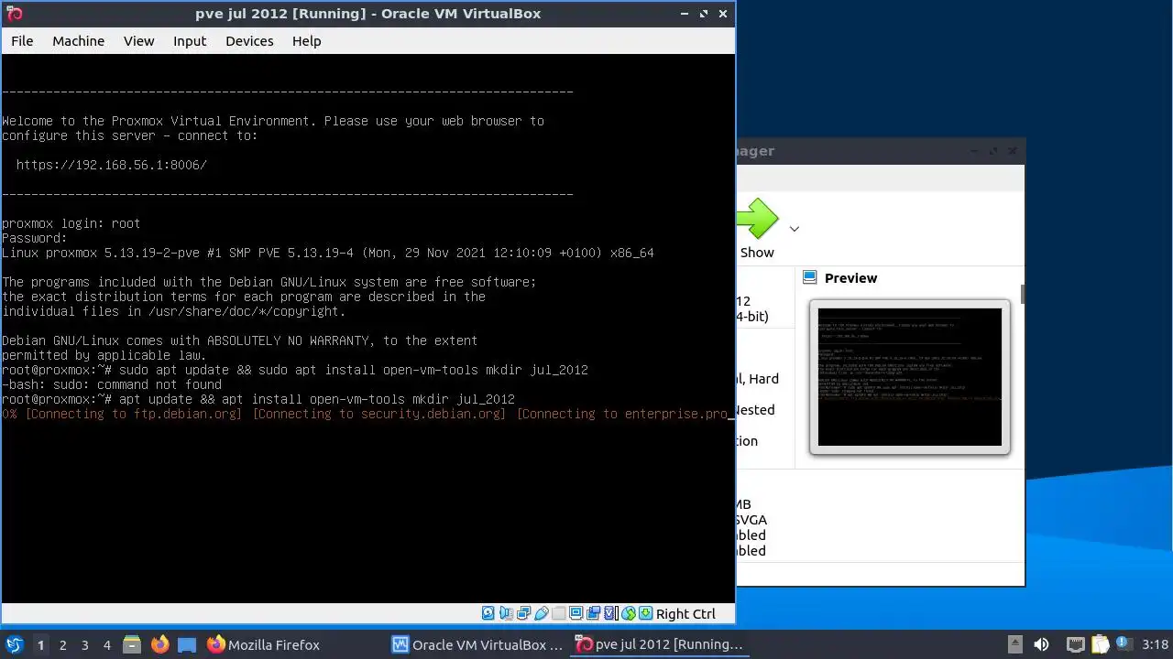Click the recording status icon
The height and width of the screenshot is (659, 1173).
tap(594, 613)
